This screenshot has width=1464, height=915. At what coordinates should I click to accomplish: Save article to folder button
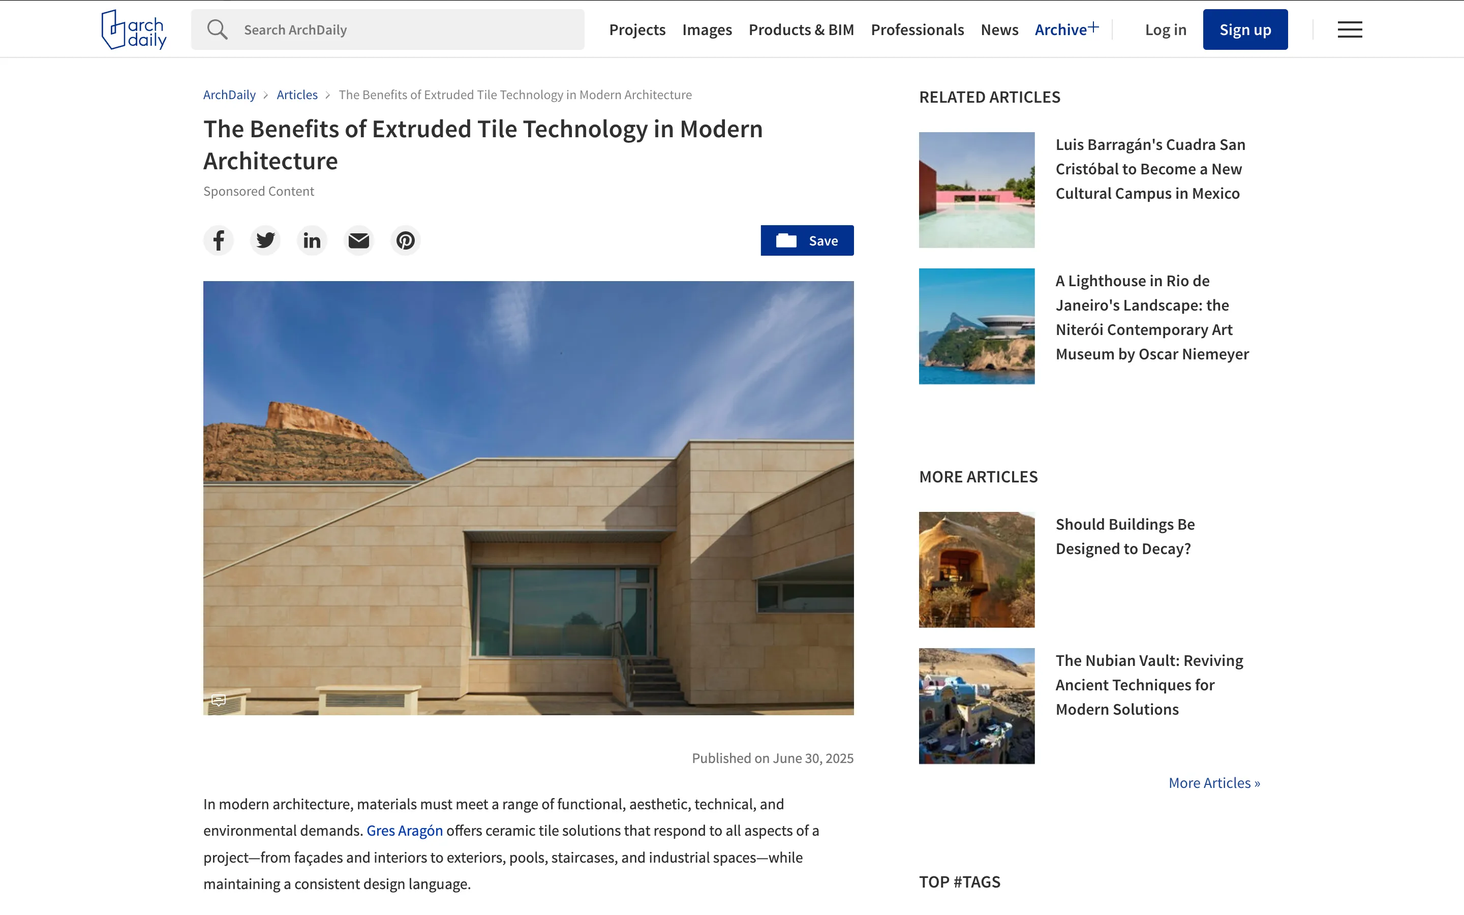807,240
